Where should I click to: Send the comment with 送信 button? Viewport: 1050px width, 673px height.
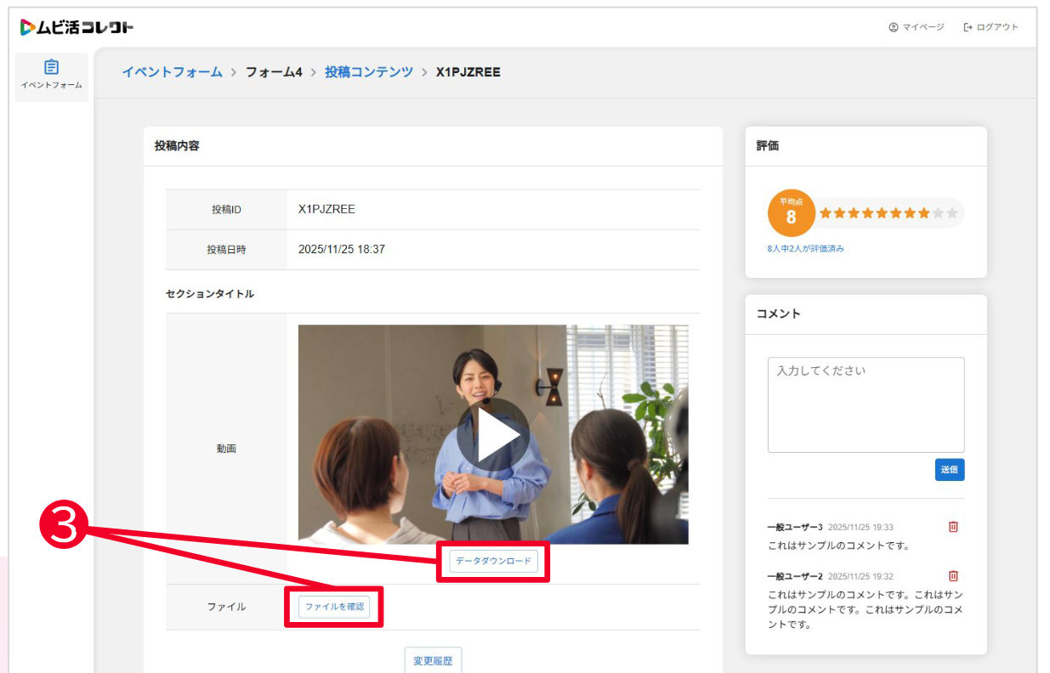(x=950, y=470)
